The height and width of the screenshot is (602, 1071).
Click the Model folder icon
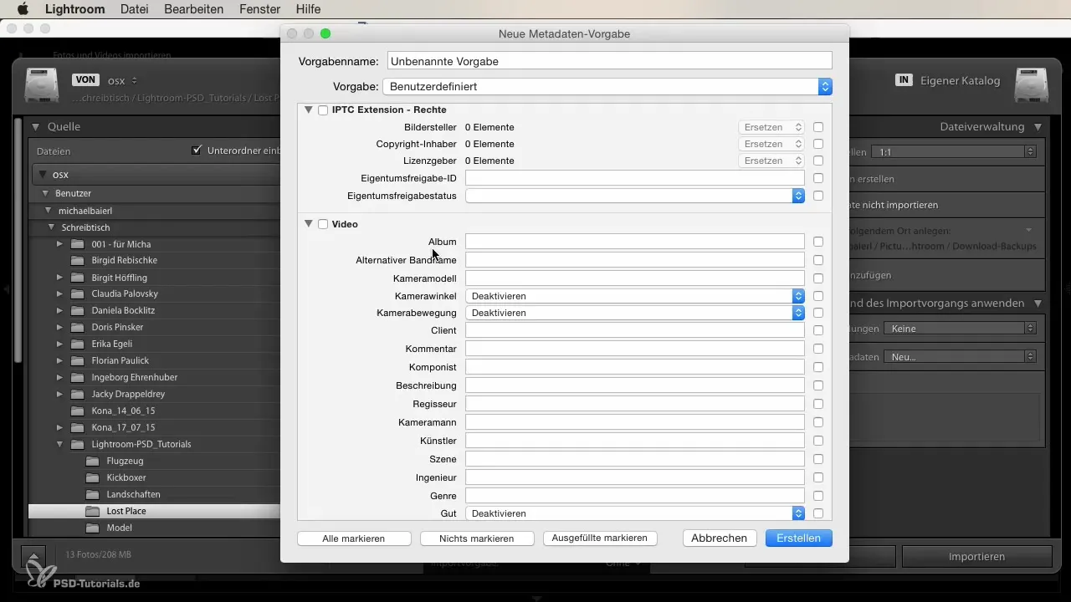click(93, 528)
